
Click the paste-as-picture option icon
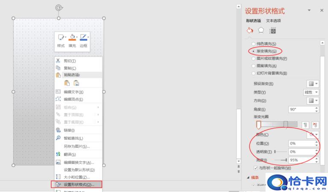(x=76, y=83)
